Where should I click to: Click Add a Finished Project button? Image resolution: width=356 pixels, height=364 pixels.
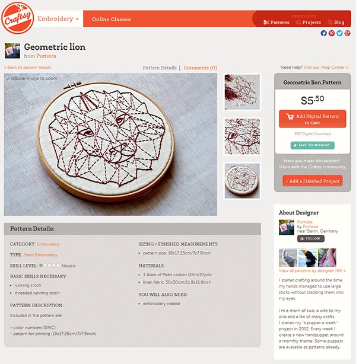pyautogui.click(x=312, y=181)
